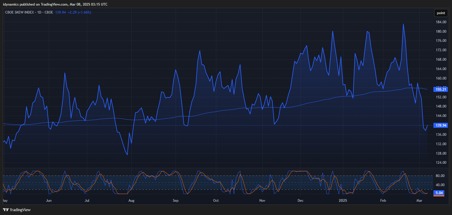Click the 40.00 level on stochastic scale
Image resolution: width=452 pixels, height=215 pixels.
[x=440, y=185]
